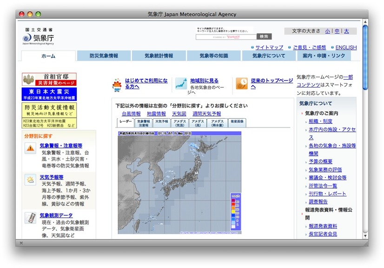Open the 東日本大震災 blue banner
The height and width of the screenshot is (268, 384).
(49, 94)
